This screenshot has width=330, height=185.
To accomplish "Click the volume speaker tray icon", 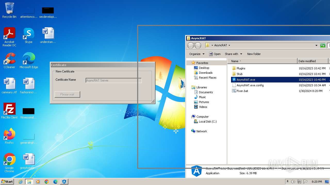I will coord(293,182).
